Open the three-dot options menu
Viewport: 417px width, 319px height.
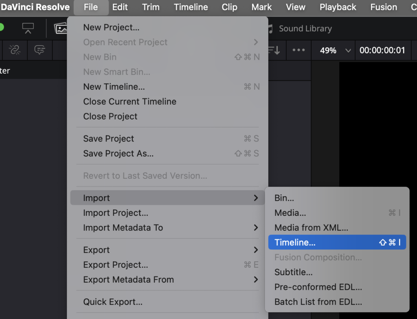pos(298,50)
